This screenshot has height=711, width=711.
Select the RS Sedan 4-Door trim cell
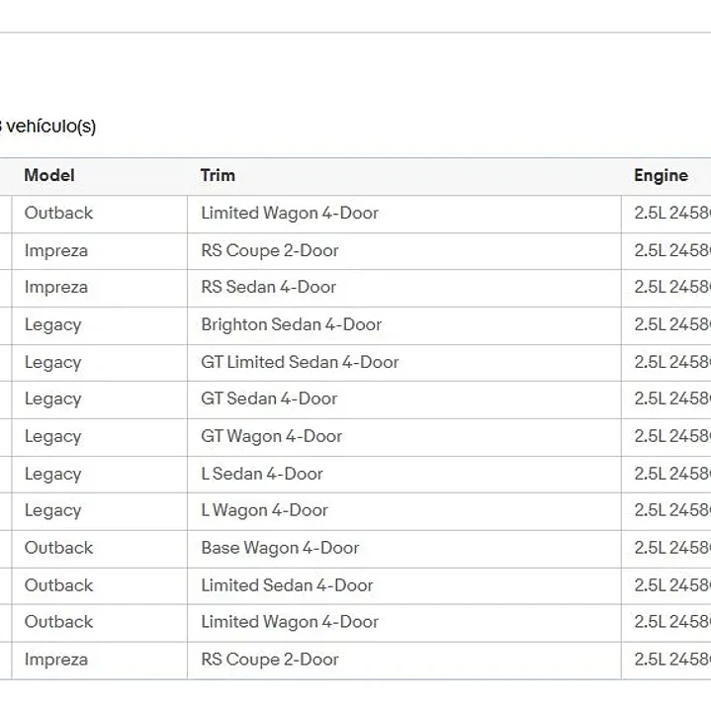click(404, 288)
